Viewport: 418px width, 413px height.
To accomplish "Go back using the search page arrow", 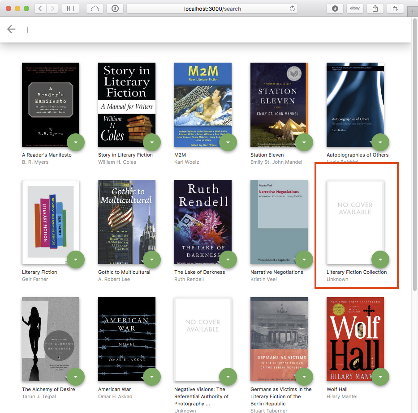I will pyautogui.click(x=11, y=29).
